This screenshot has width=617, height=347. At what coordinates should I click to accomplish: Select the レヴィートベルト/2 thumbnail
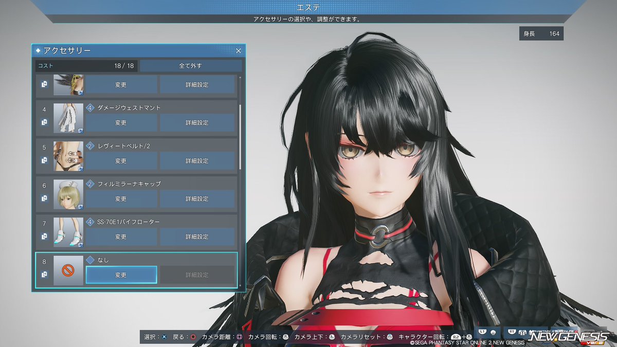click(x=68, y=156)
